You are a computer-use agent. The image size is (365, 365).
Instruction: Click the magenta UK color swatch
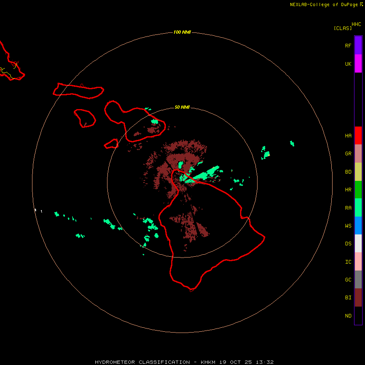click(358, 64)
